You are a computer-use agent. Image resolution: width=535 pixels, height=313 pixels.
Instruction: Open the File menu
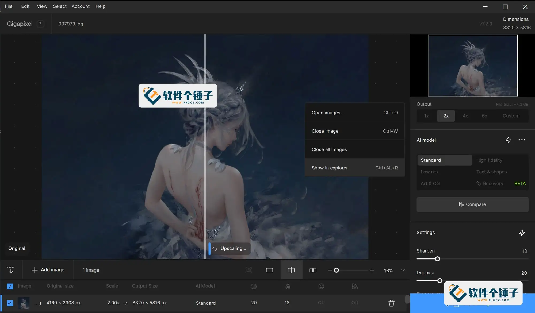pos(9,6)
